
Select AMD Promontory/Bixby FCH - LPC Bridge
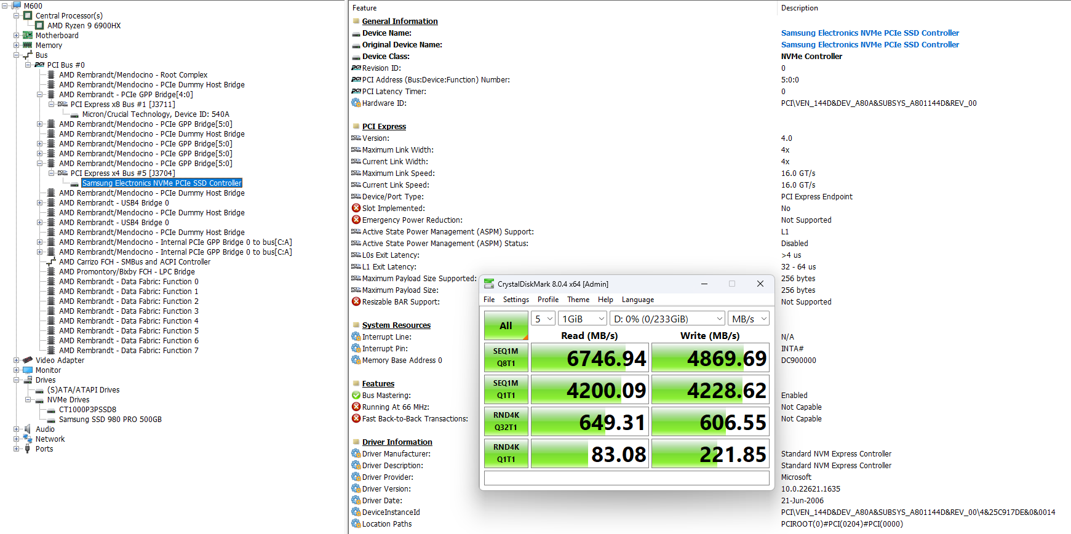(x=127, y=271)
